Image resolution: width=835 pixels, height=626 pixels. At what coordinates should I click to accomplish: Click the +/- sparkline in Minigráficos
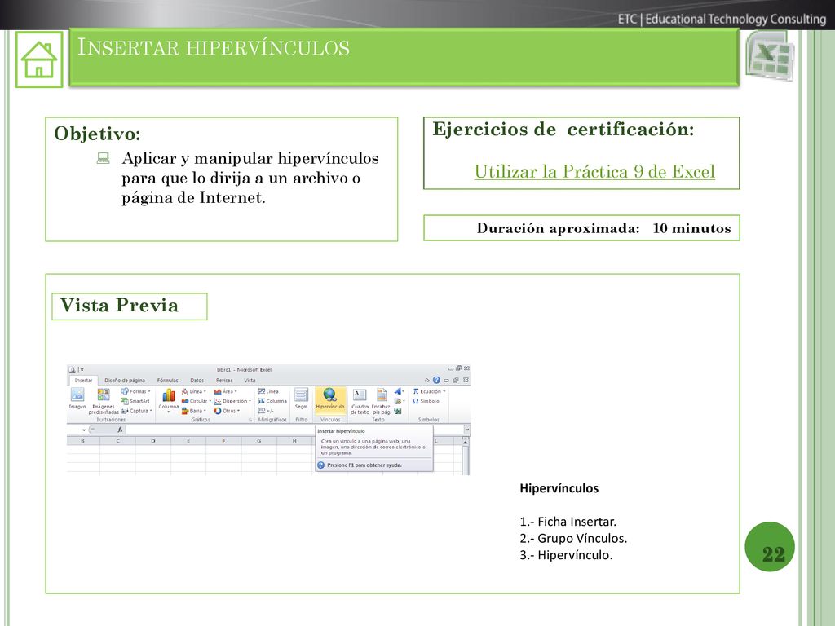coord(266,411)
